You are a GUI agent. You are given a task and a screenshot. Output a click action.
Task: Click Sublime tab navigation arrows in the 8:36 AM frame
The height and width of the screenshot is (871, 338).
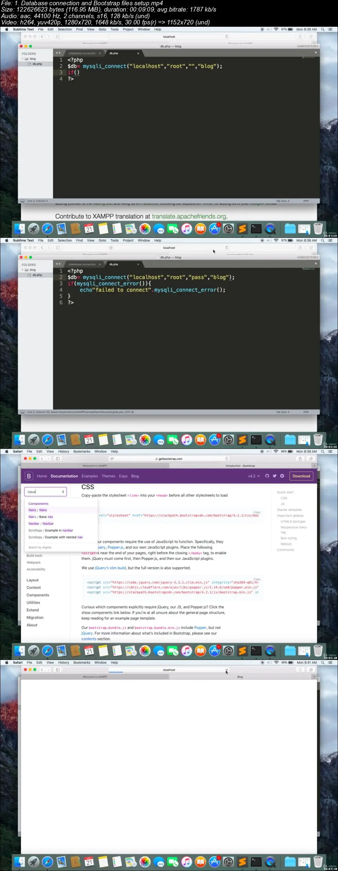(58, 53)
